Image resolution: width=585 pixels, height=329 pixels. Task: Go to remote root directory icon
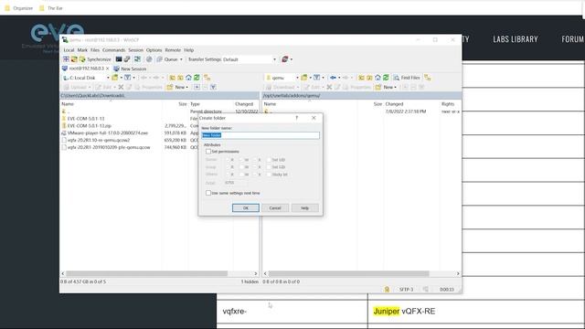click(x=369, y=78)
